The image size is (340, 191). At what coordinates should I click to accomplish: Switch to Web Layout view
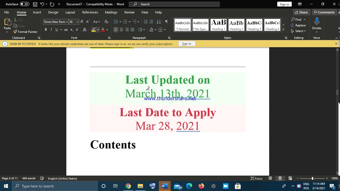point(290,179)
